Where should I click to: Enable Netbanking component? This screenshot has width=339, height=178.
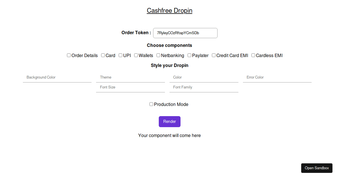click(158, 55)
